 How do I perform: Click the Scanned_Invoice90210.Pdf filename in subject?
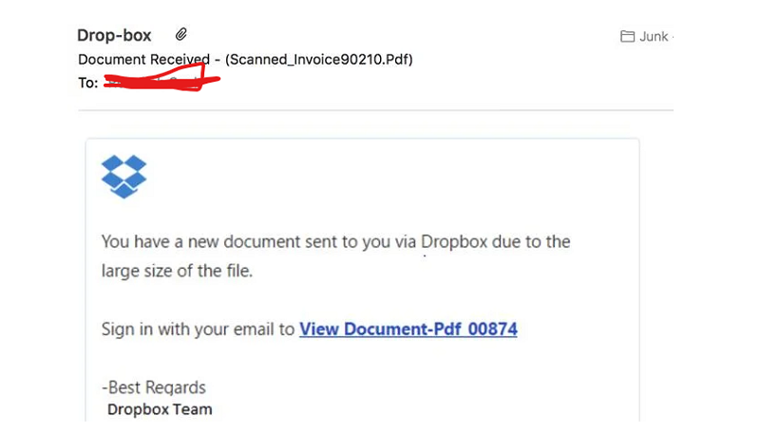click(318, 60)
